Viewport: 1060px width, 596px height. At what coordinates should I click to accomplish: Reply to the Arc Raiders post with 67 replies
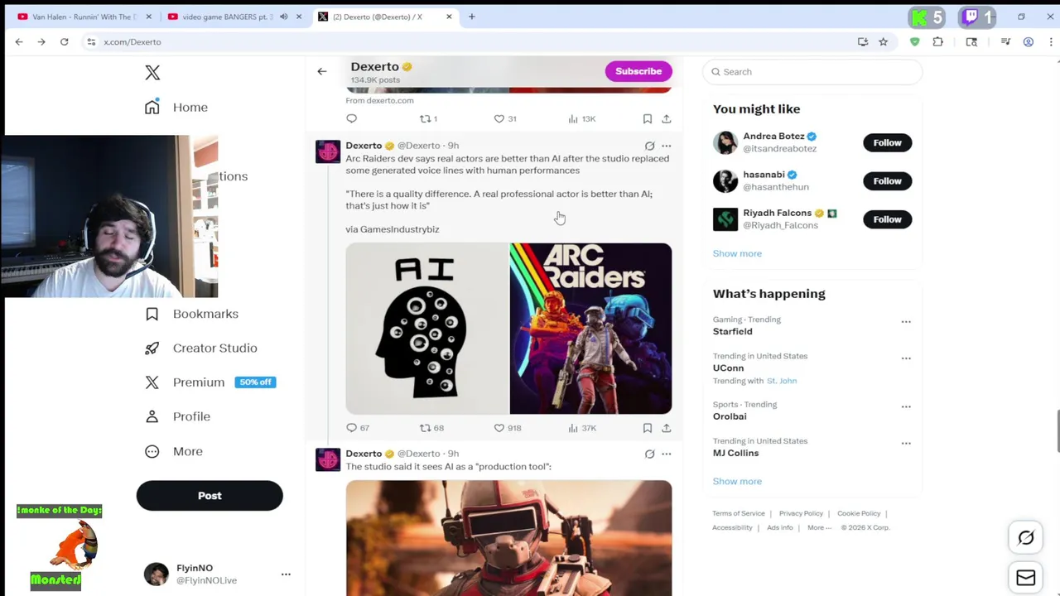point(358,428)
